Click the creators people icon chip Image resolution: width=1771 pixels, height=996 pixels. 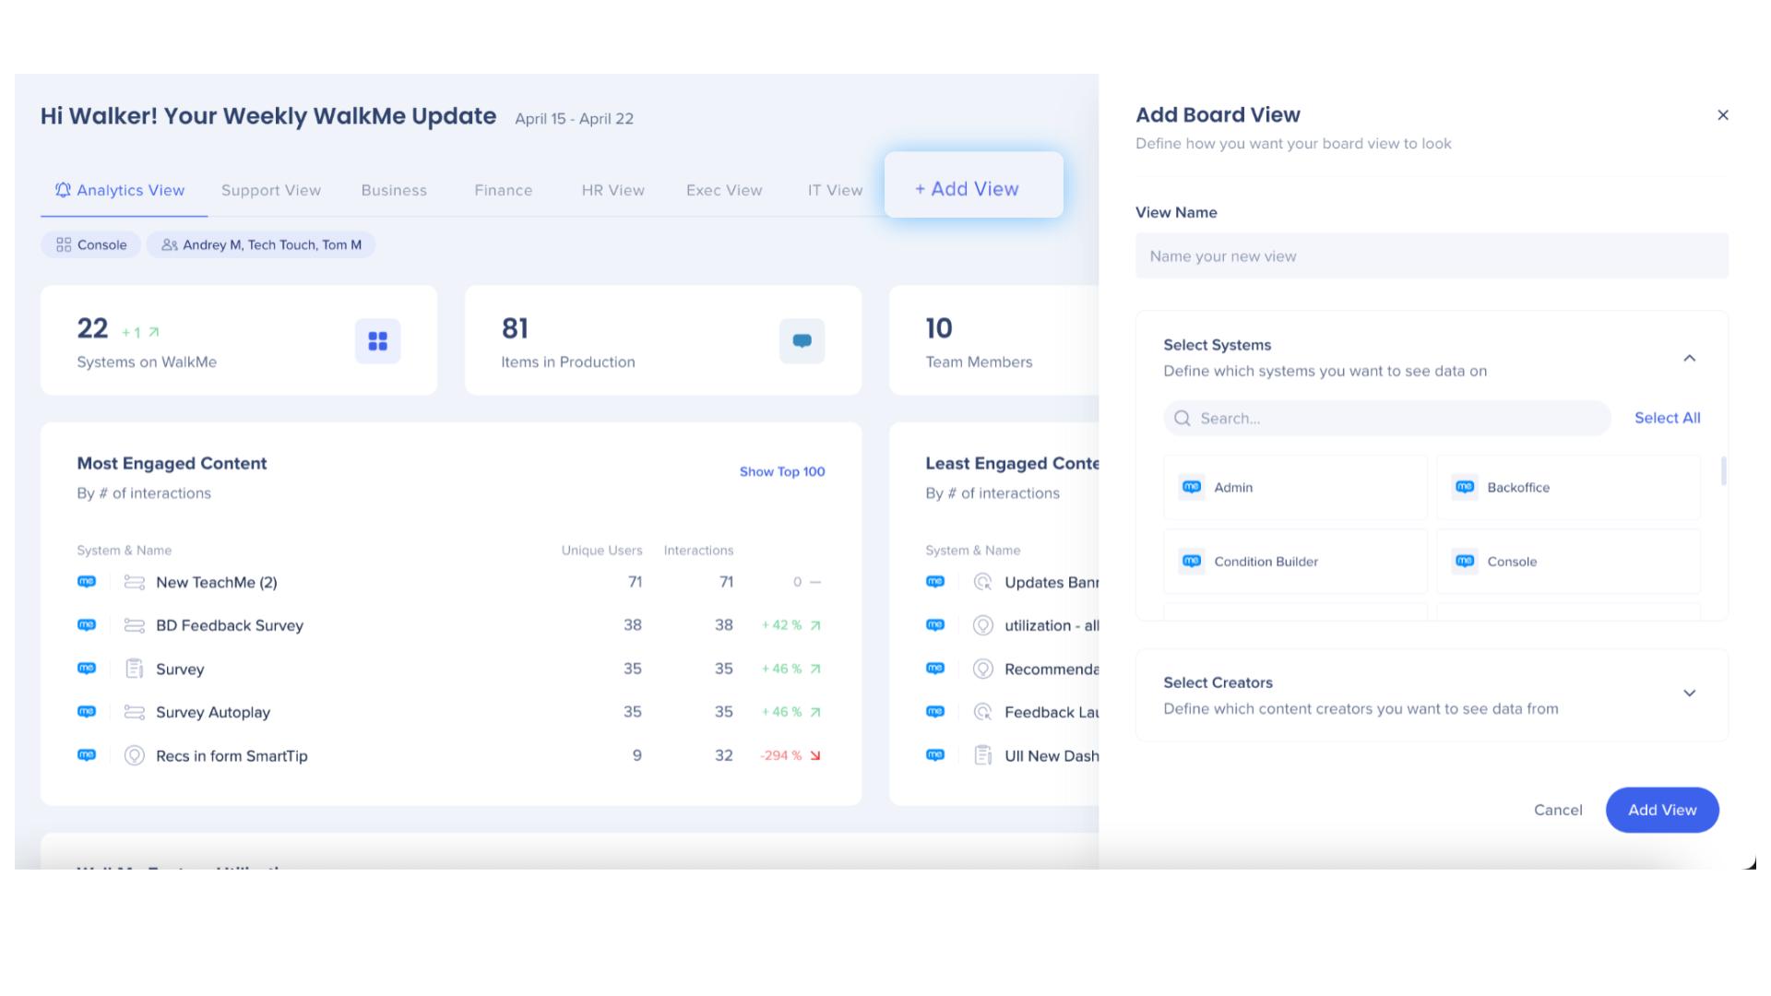pyautogui.click(x=169, y=244)
